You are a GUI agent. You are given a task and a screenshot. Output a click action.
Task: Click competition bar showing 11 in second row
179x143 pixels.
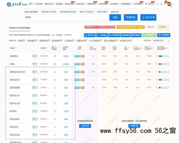(164, 64)
